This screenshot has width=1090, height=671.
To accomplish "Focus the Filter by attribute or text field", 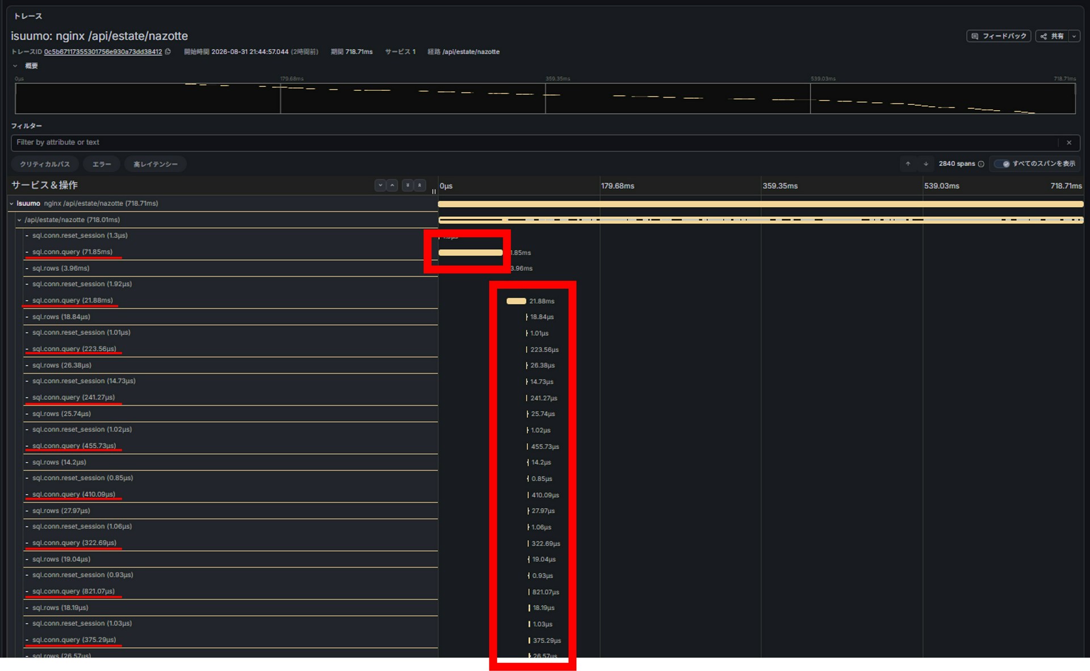I will point(534,142).
